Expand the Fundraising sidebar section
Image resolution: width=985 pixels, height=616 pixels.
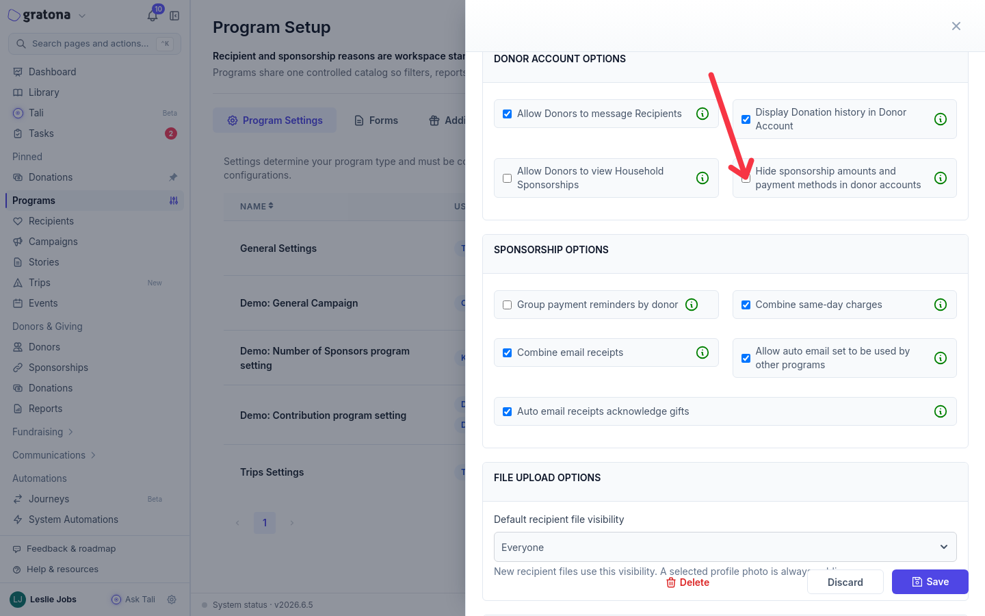click(42, 432)
